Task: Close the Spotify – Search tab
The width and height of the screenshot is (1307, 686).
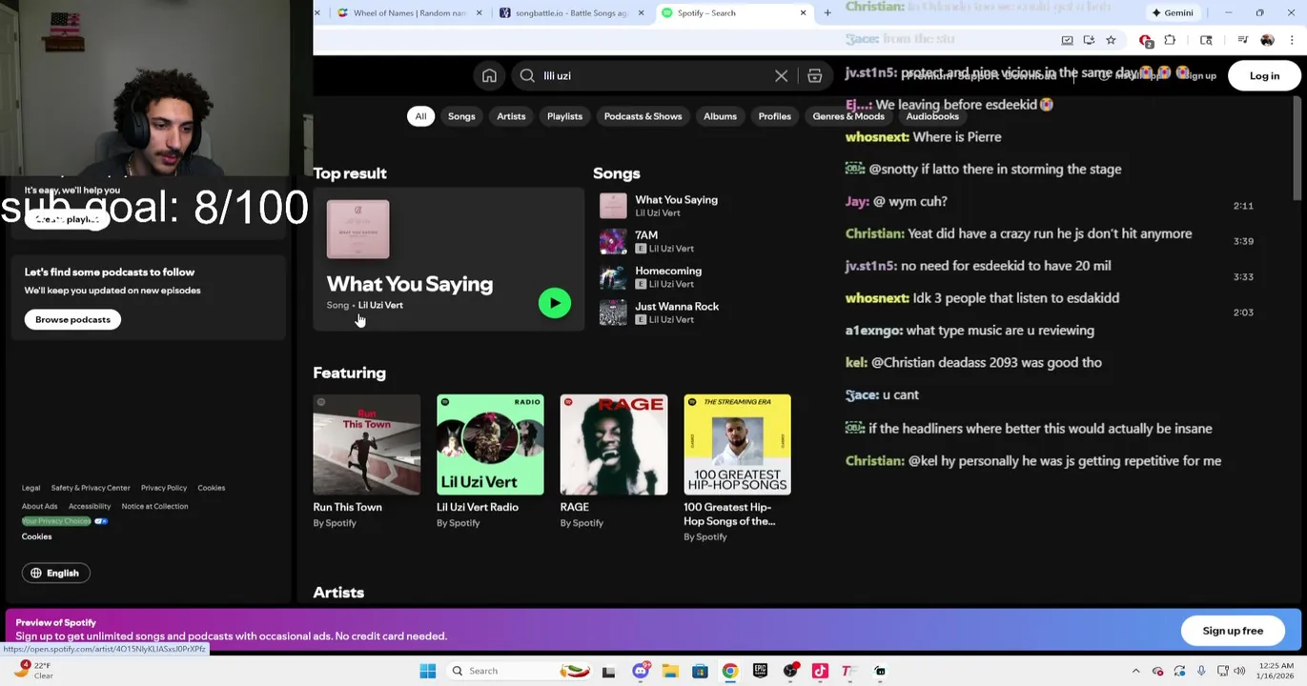Action: tap(803, 13)
